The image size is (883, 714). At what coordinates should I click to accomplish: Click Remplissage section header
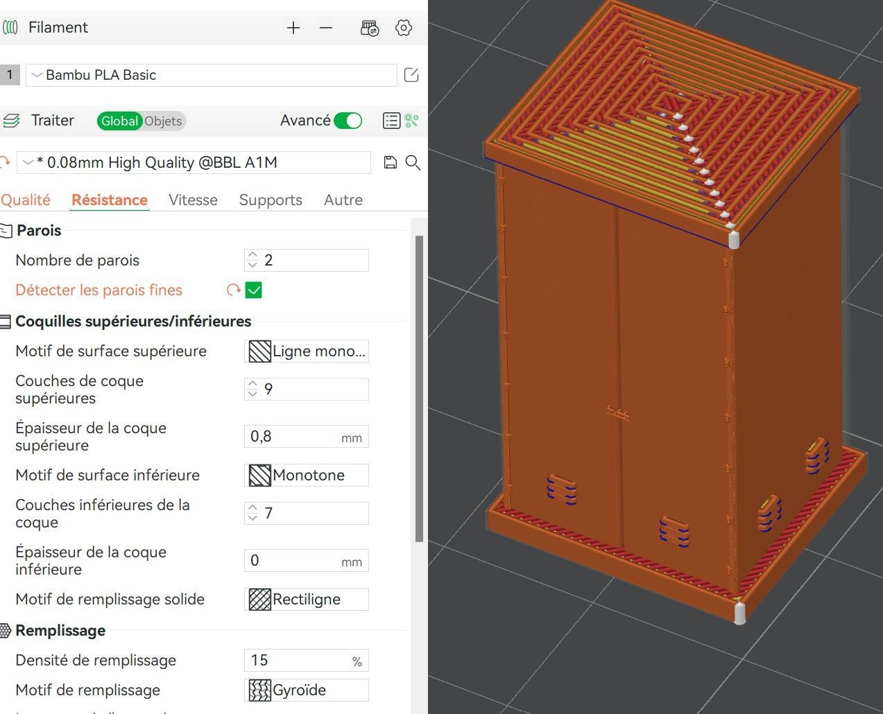coord(60,630)
